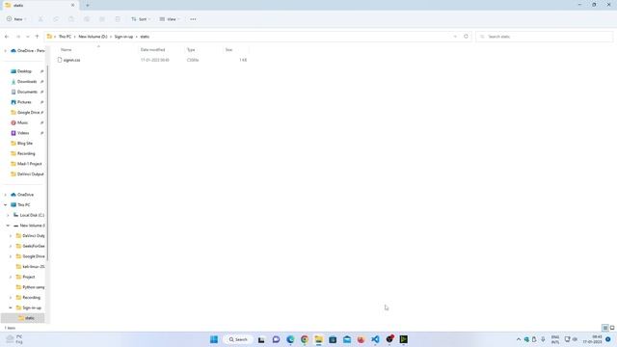The height and width of the screenshot is (347, 617).
Task: Open recent locations dropdown arrow
Action: [28, 37]
